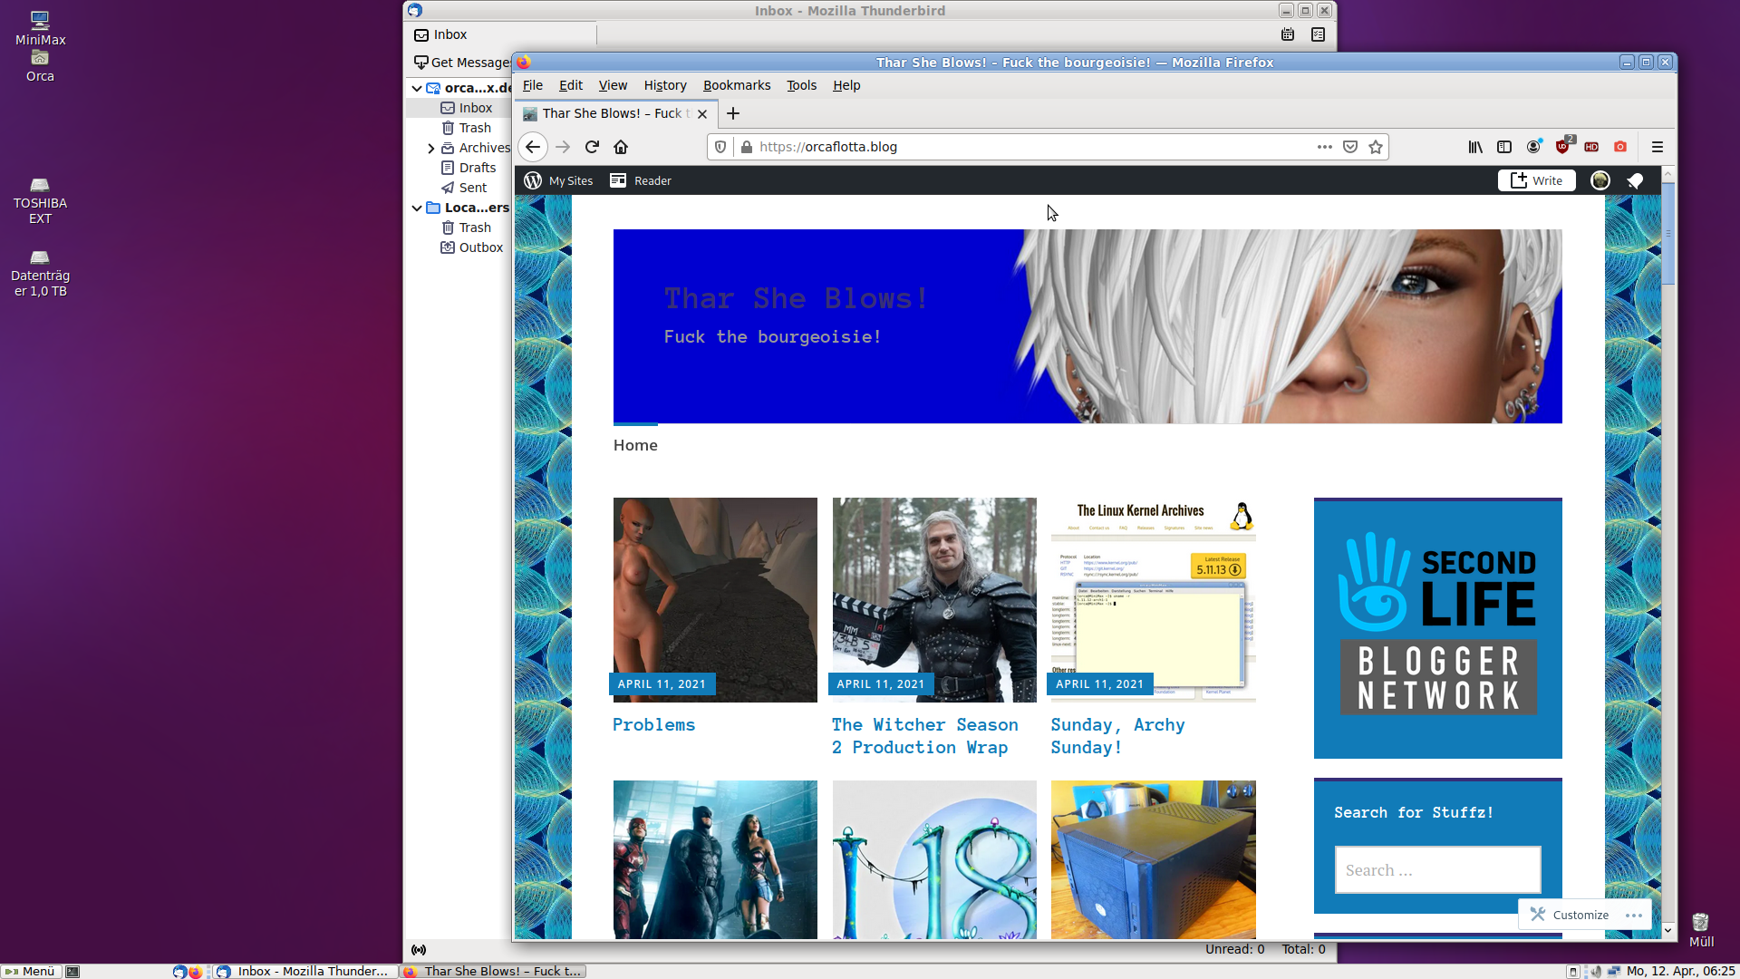
Task: Open page actions three-dot menu in address bar
Action: click(1325, 147)
